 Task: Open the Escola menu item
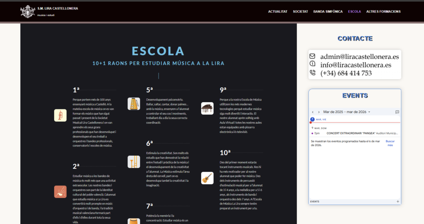pyautogui.click(x=354, y=12)
